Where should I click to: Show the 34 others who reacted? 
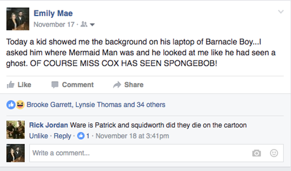(x=151, y=104)
